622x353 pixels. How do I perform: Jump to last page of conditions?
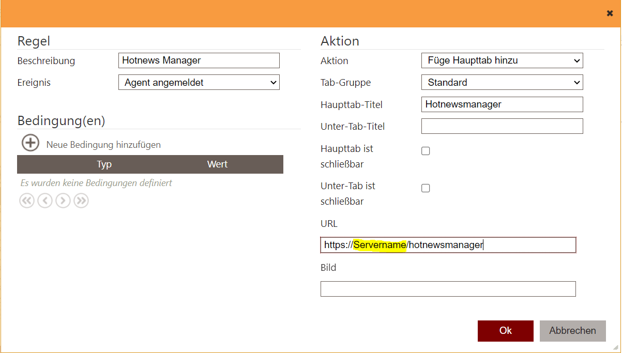click(x=81, y=201)
